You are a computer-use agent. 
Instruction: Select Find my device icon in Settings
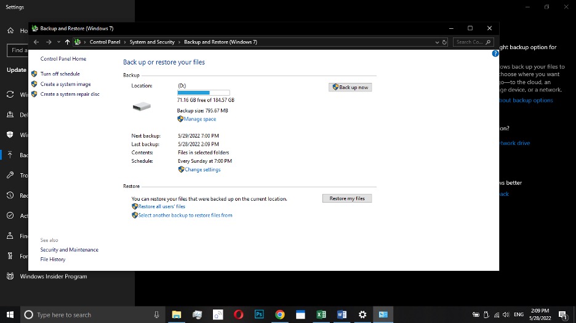10,236
